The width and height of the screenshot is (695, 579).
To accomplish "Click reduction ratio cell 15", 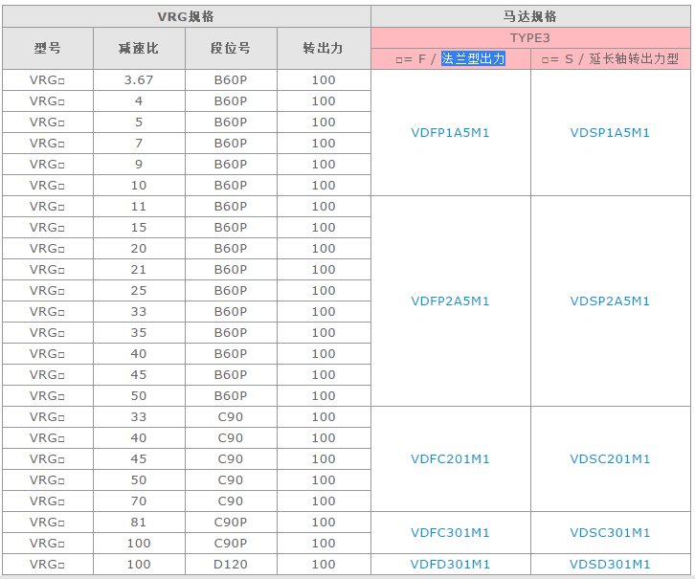I will click(139, 227).
